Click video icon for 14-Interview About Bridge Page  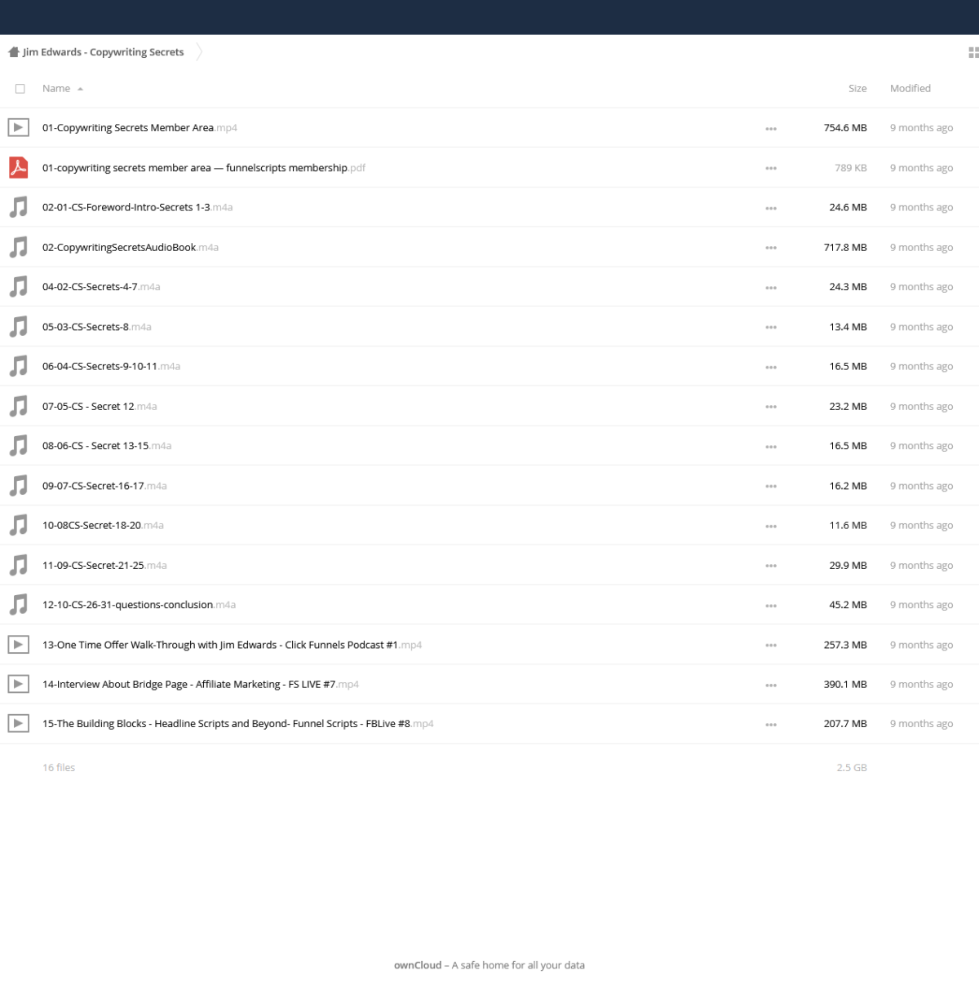[x=19, y=684]
